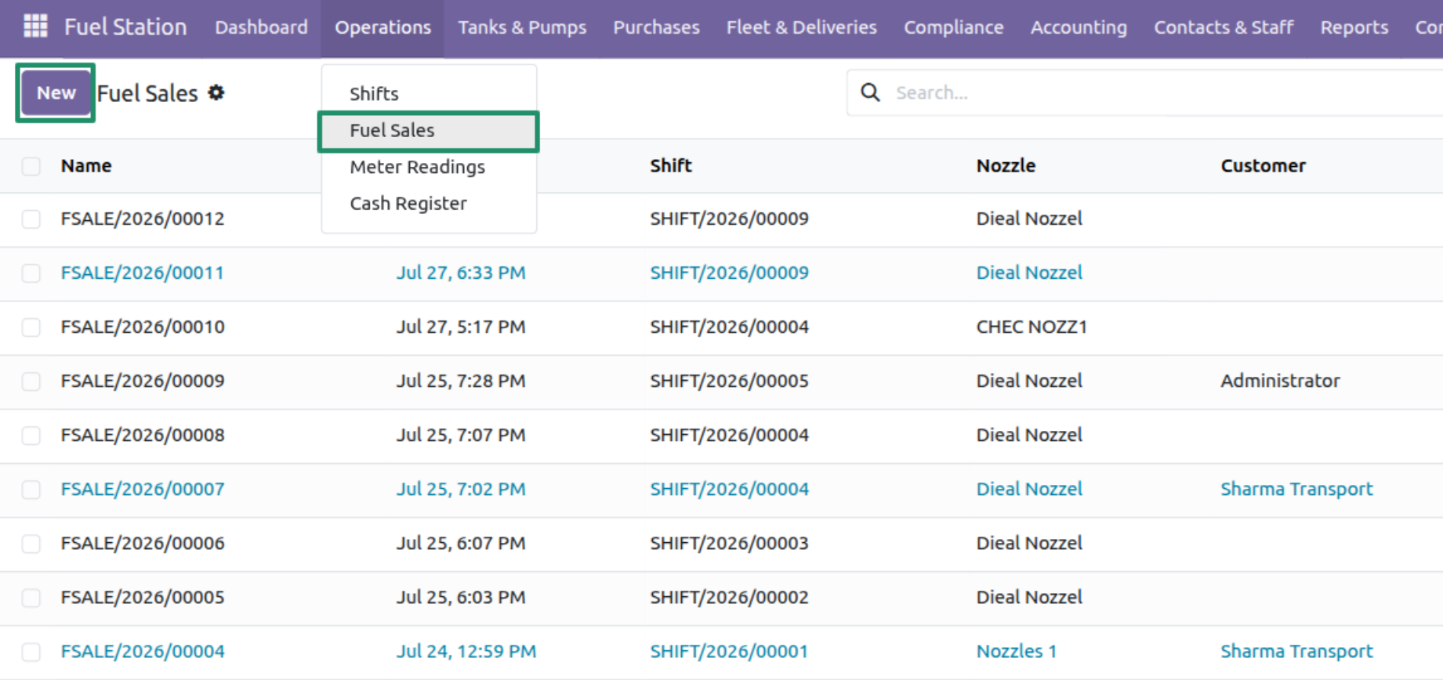The image size is (1443, 680).
Task: Open record FSALE/2026/00007
Action: point(142,490)
